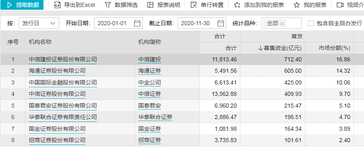The image size is (364, 147).
Task: Select the total value 13,562.88
Action: point(224,94)
